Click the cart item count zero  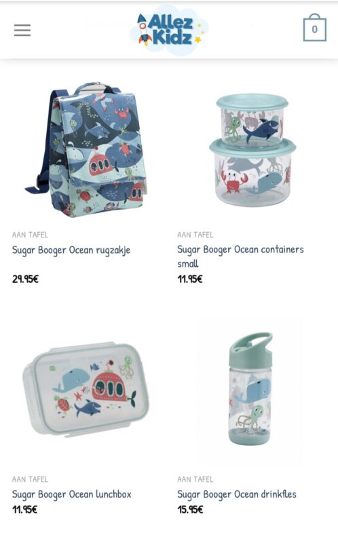tap(314, 29)
